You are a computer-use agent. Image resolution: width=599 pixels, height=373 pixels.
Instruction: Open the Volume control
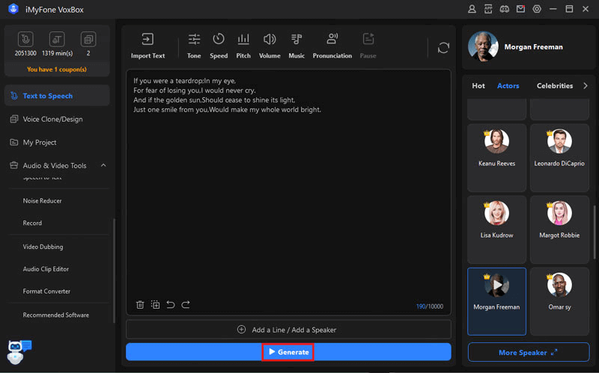pos(270,46)
